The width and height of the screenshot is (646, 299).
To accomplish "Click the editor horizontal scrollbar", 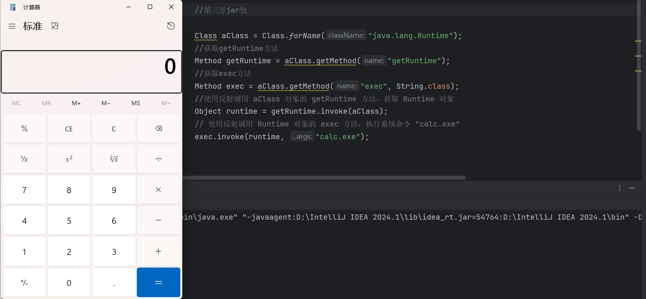I will click(324, 178).
